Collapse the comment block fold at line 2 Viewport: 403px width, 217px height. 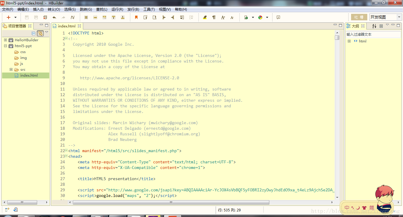point(66,39)
